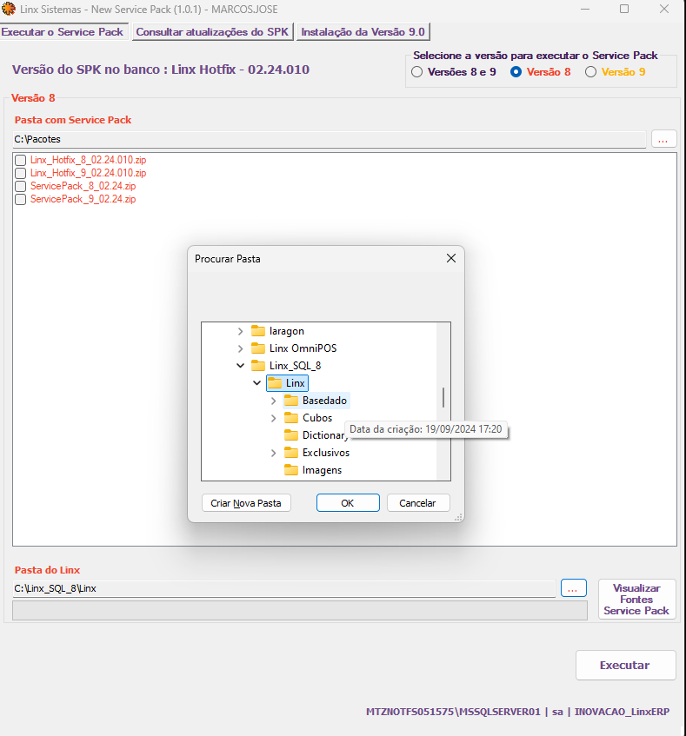The width and height of the screenshot is (686, 736).
Task: Browse for the Pasta do Linx folder
Action: [x=573, y=587]
